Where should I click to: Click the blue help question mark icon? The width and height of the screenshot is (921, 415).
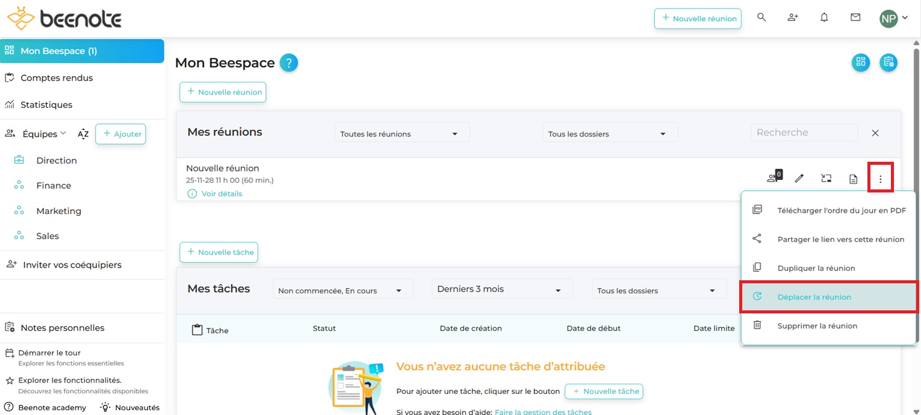pos(289,63)
